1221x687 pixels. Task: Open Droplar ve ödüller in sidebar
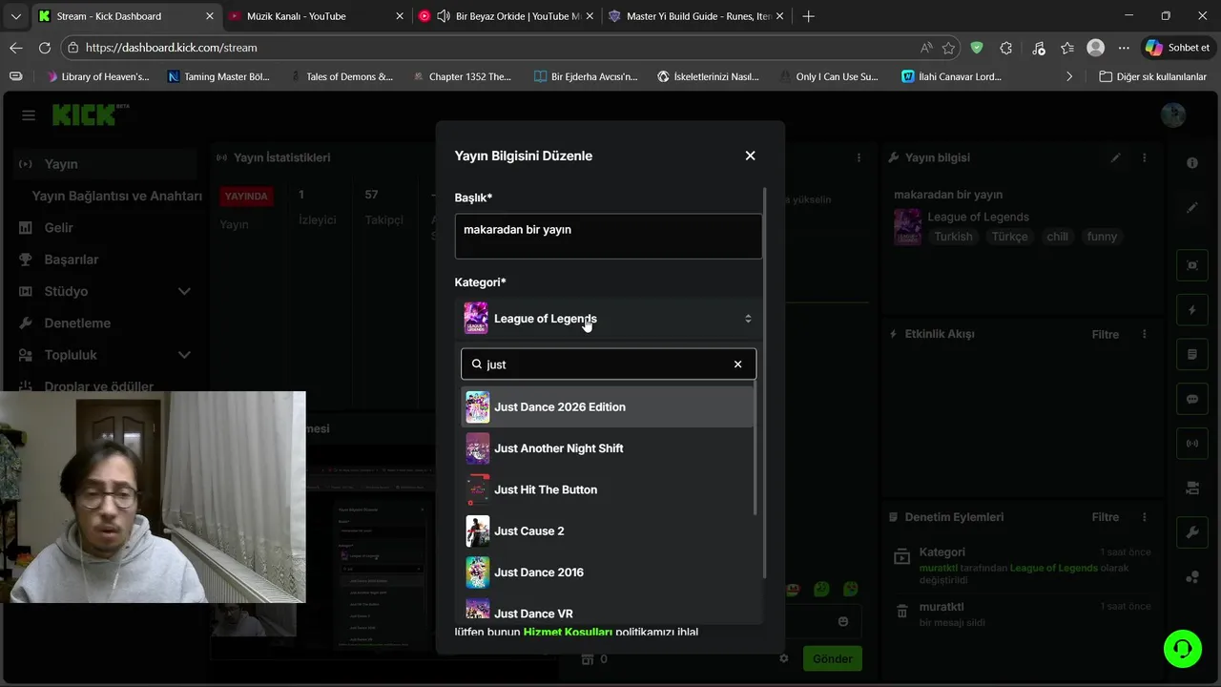[x=105, y=386]
